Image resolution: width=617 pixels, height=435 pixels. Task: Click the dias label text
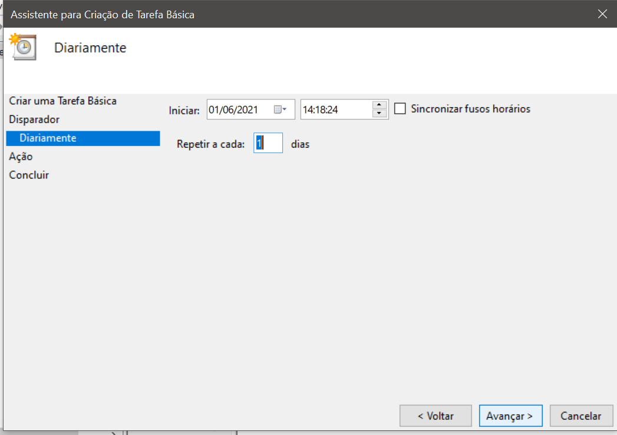point(300,144)
